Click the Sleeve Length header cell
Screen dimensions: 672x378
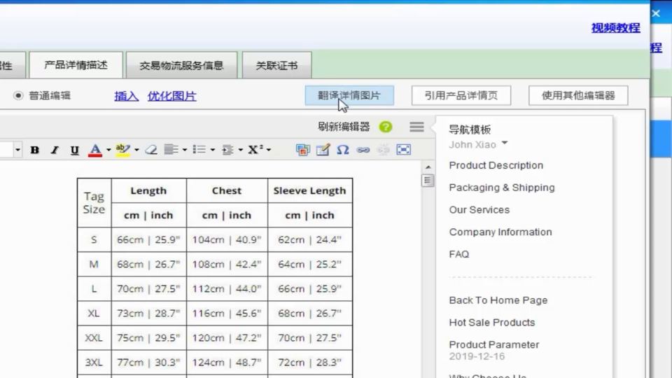(x=309, y=190)
